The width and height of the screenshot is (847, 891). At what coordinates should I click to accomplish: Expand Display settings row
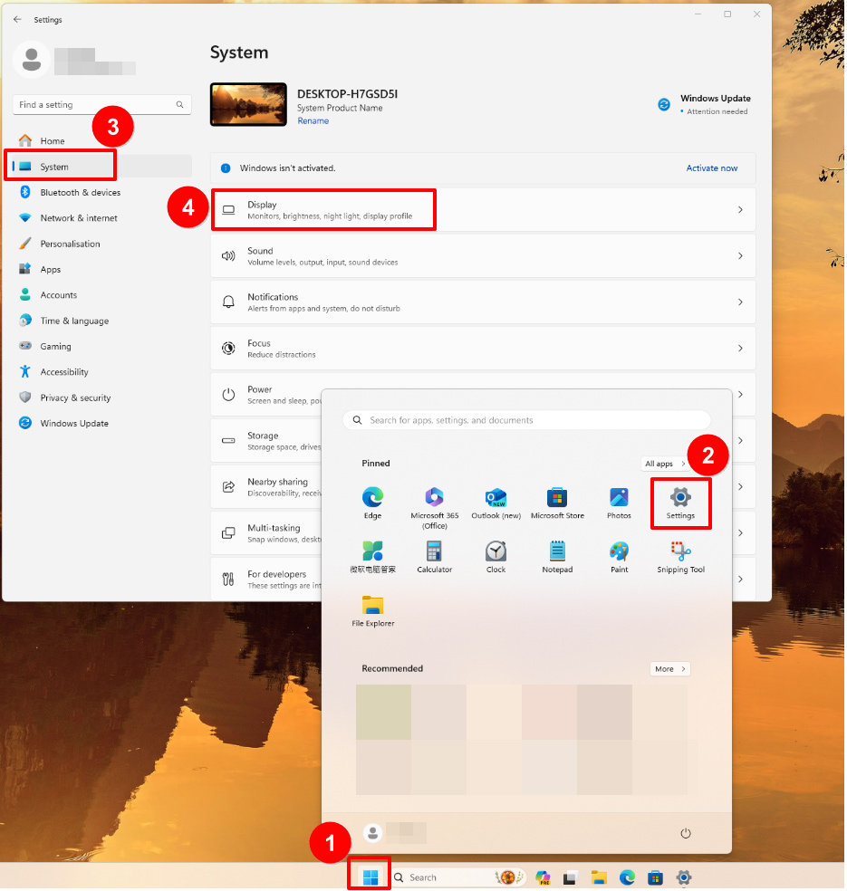483,210
